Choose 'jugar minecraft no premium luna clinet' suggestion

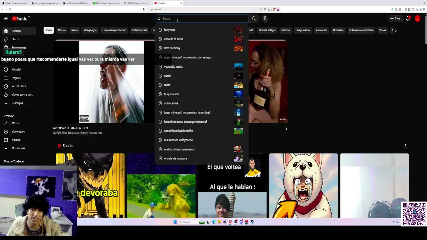click(201, 112)
